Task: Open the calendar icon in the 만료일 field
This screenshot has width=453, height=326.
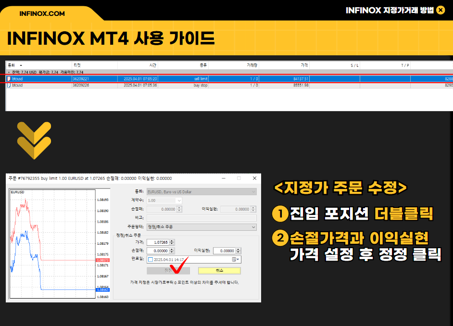Action: 234,260
